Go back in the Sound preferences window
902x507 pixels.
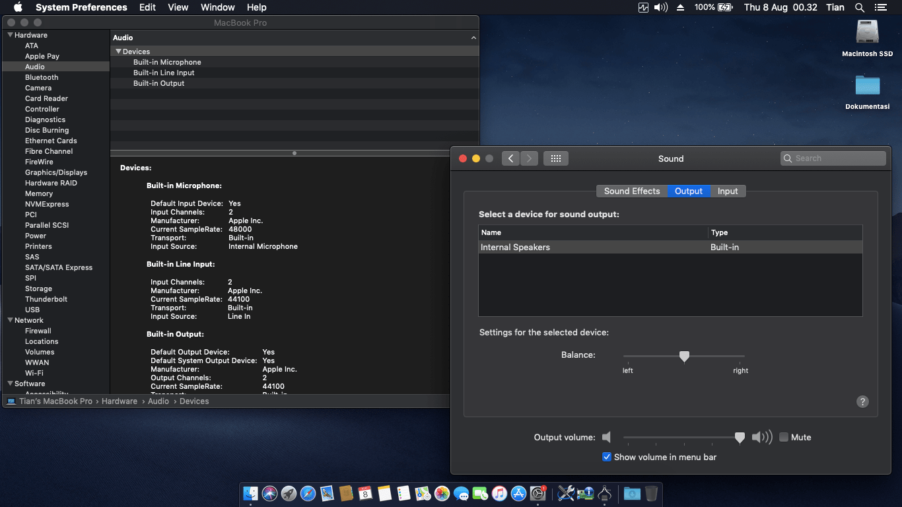pos(510,158)
